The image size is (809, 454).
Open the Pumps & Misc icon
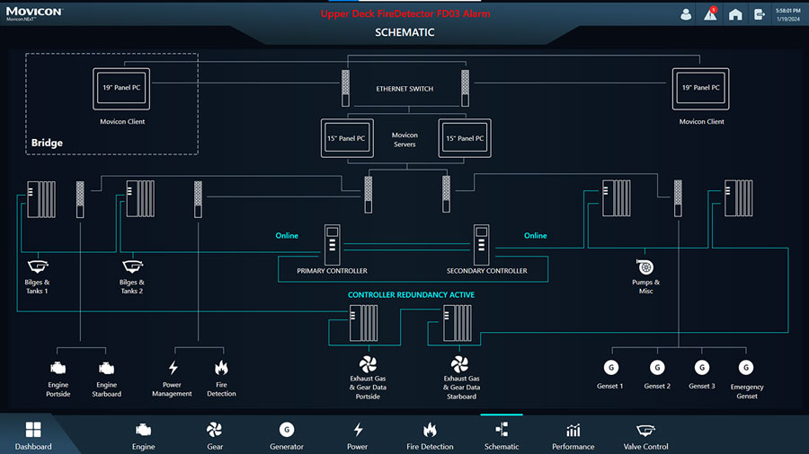[645, 266]
